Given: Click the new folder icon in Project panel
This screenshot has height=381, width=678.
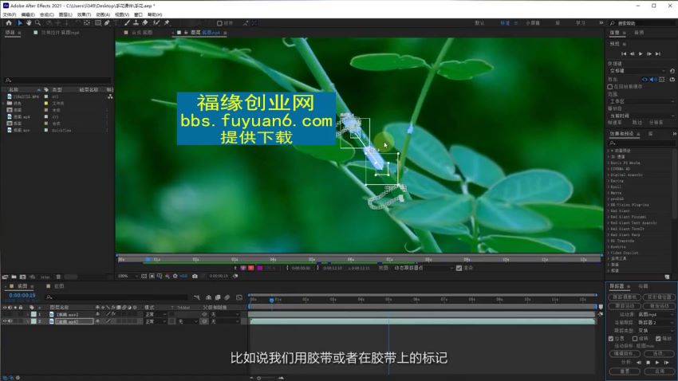Looking at the screenshot, I should click(x=14, y=277).
